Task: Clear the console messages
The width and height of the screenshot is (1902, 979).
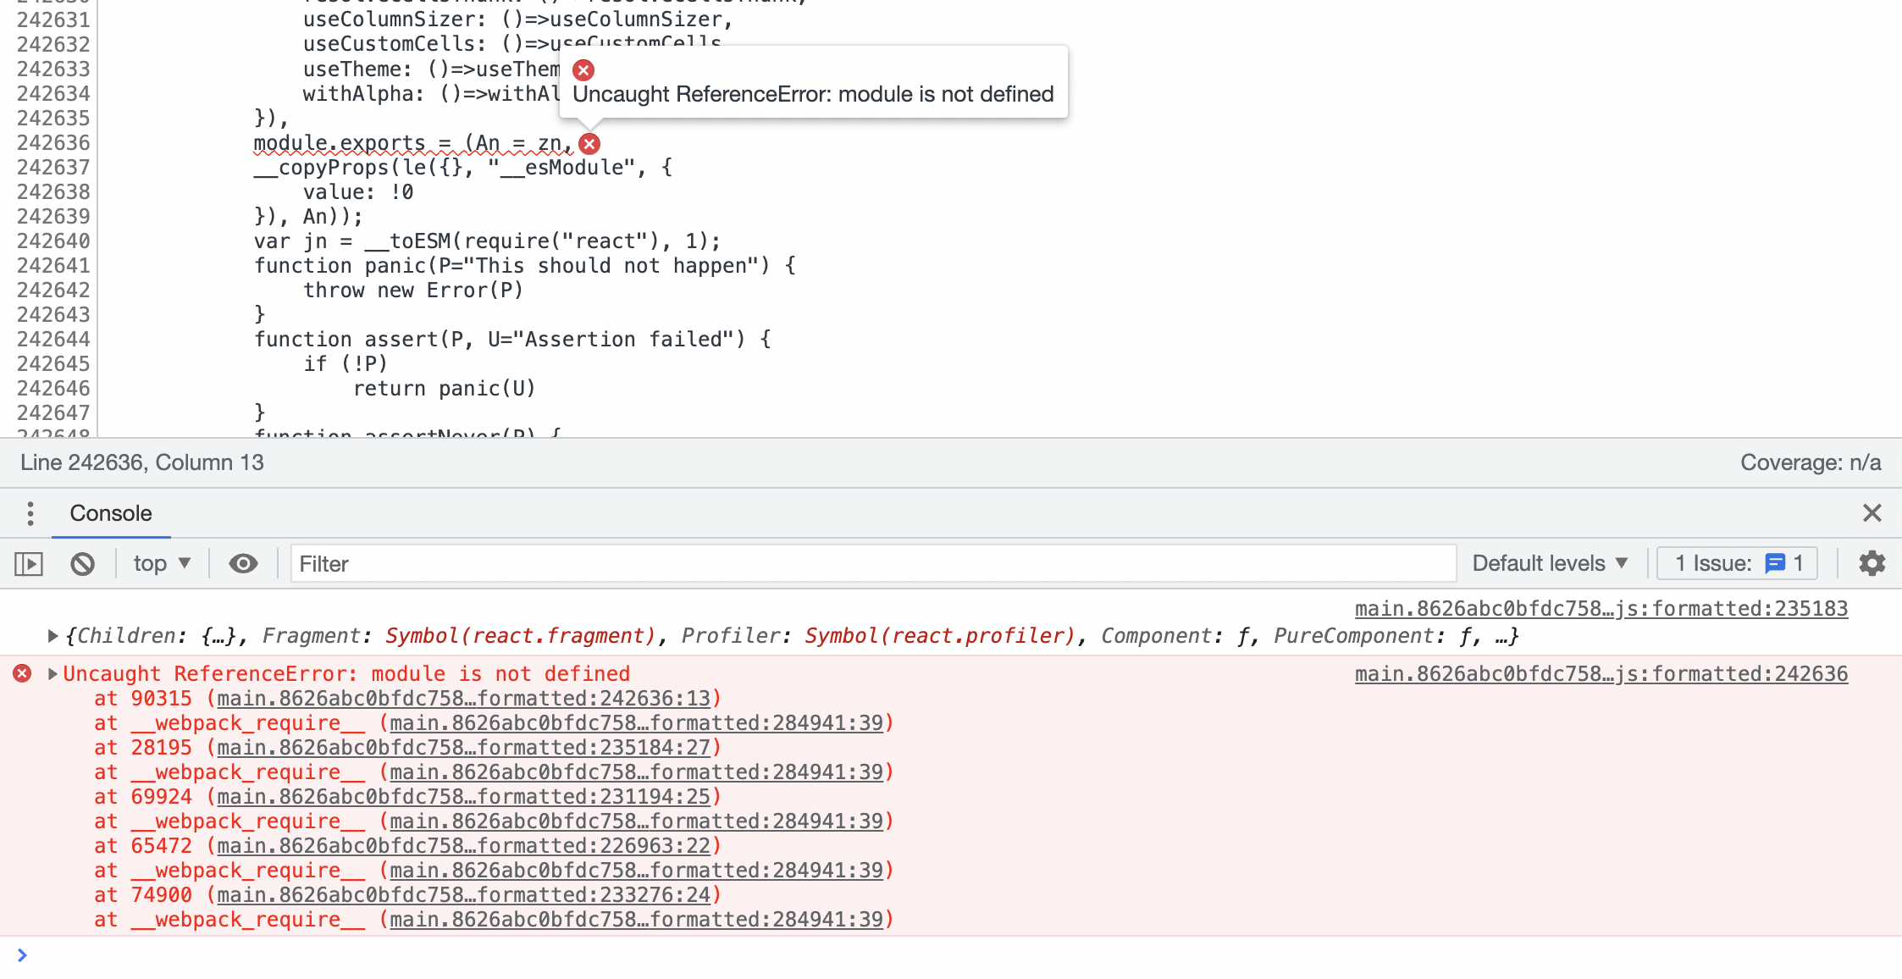Action: pyautogui.click(x=81, y=563)
